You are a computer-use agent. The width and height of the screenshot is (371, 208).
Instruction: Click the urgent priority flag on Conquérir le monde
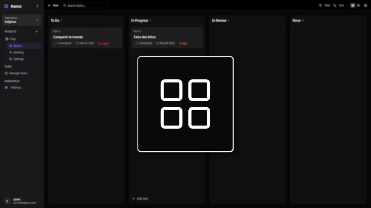point(104,43)
